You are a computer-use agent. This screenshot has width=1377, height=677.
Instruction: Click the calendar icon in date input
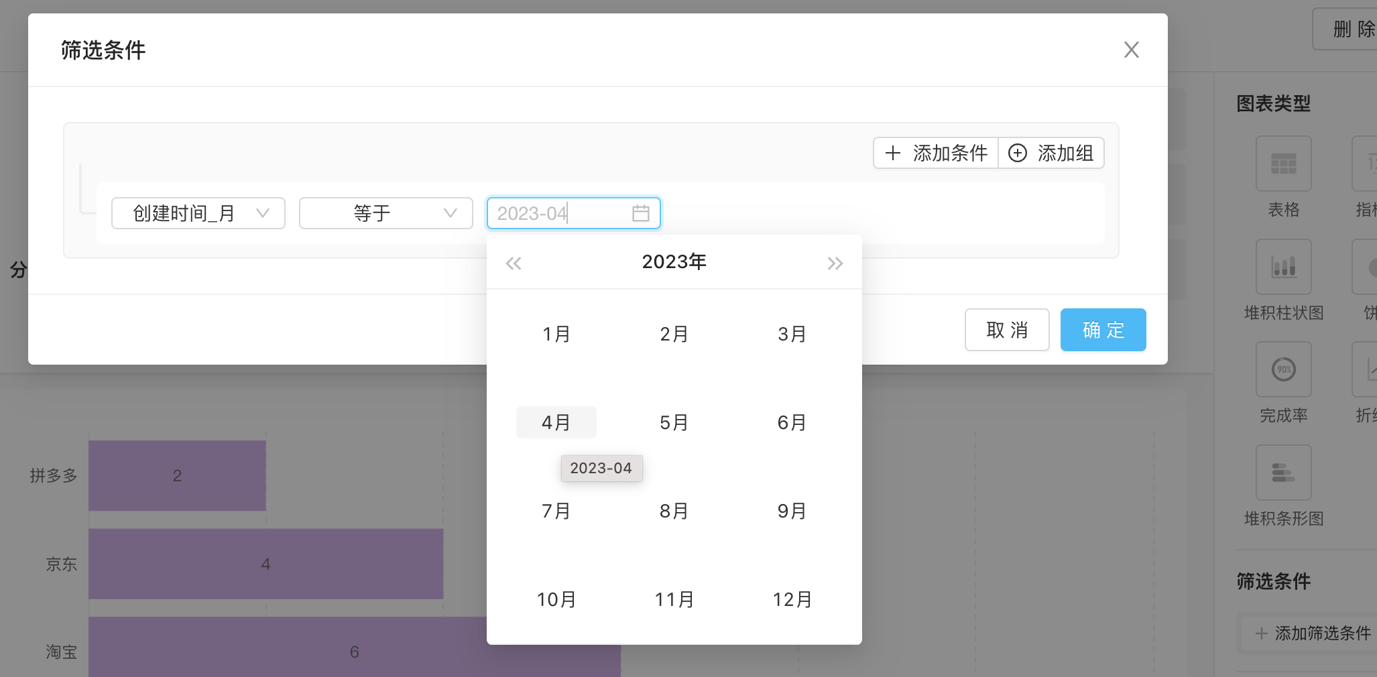tap(641, 213)
